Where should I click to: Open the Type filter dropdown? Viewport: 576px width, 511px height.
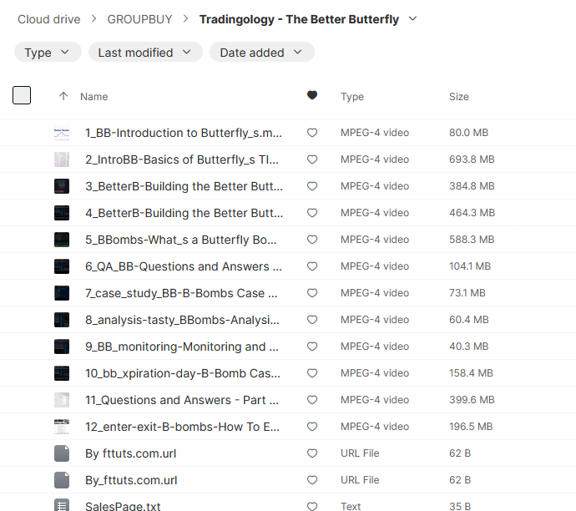pyautogui.click(x=48, y=53)
